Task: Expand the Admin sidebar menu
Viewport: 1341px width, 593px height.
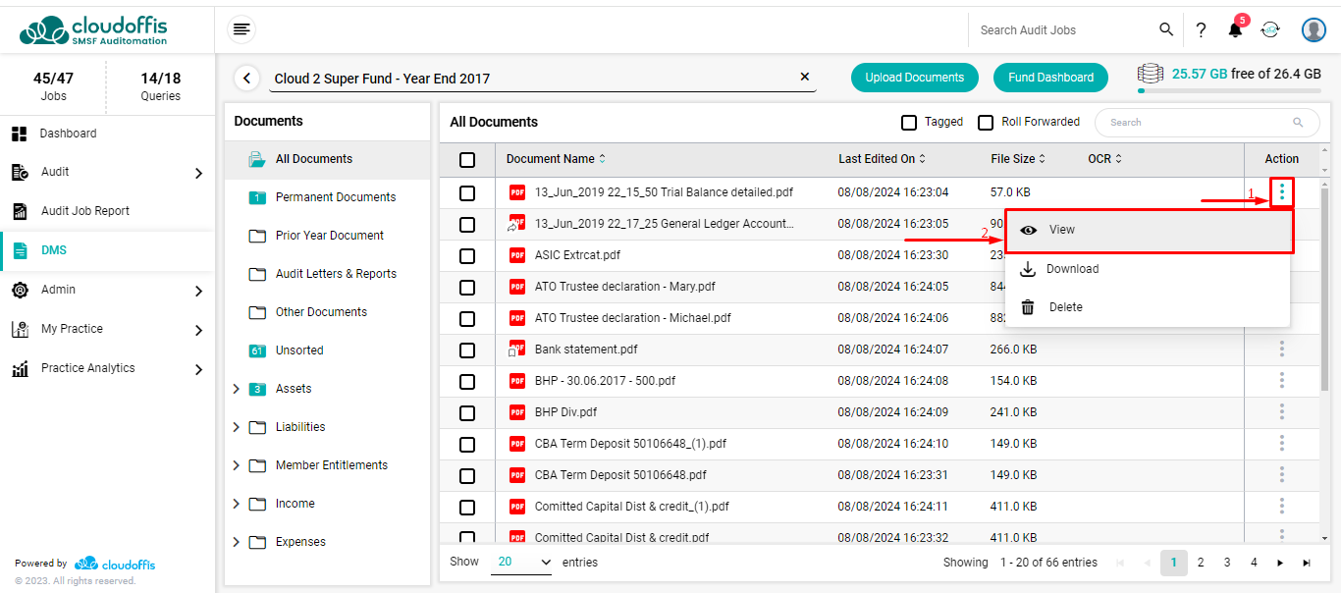Action: pyautogui.click(x=198, y=291)
